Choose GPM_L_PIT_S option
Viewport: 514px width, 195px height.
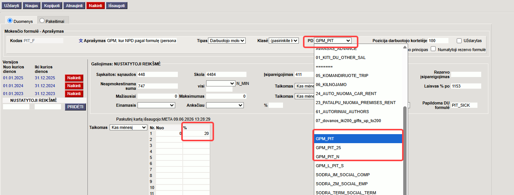(358, 166)
